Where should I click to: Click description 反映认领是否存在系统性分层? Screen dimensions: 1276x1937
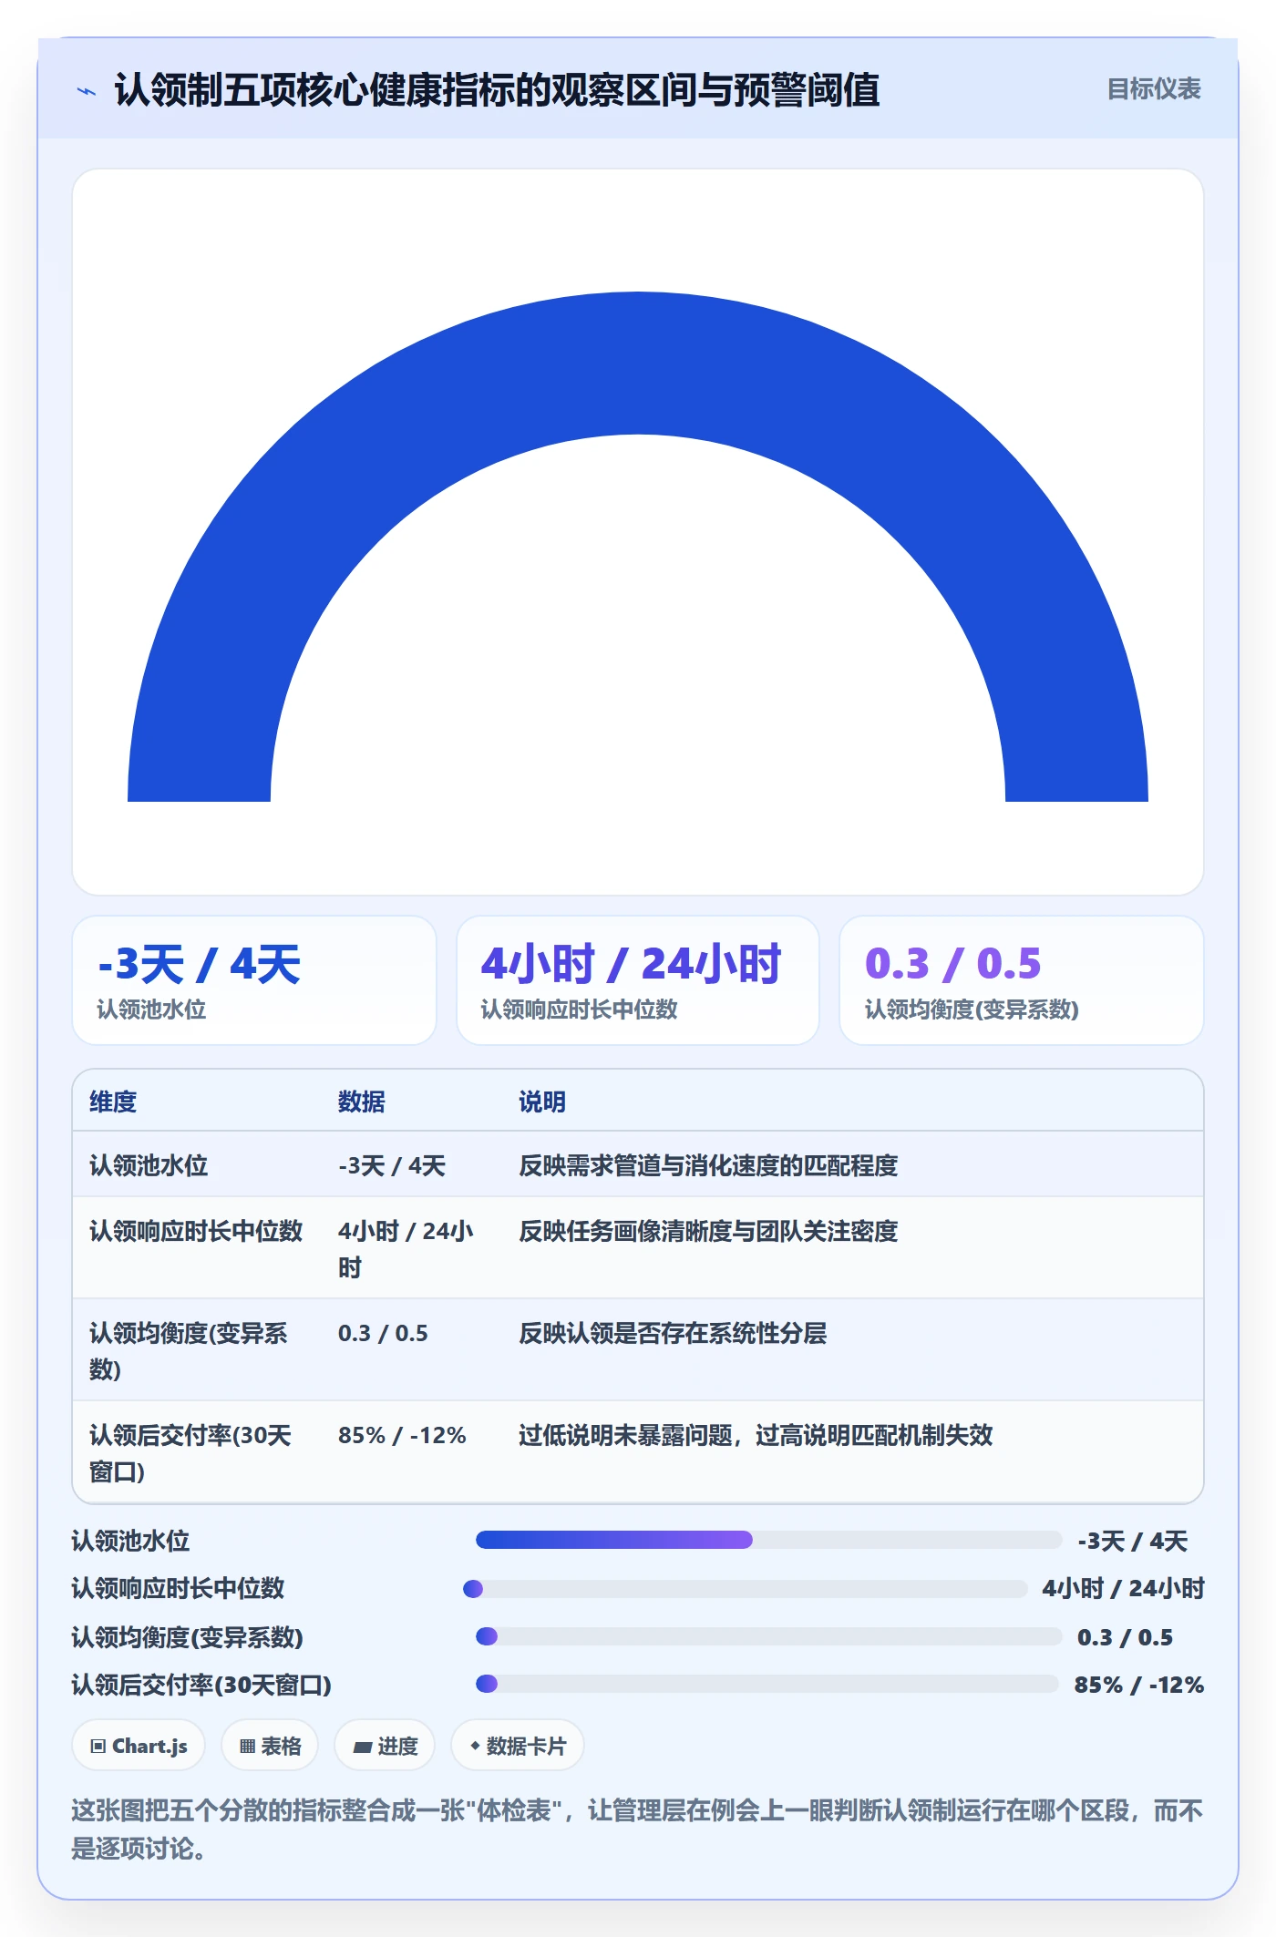point(673,1333)
